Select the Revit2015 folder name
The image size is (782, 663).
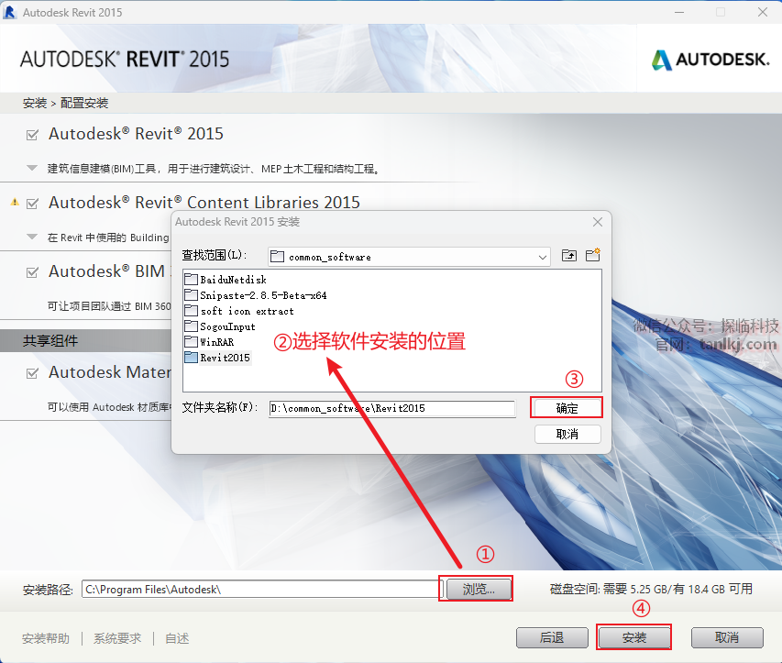click(225, 358)
